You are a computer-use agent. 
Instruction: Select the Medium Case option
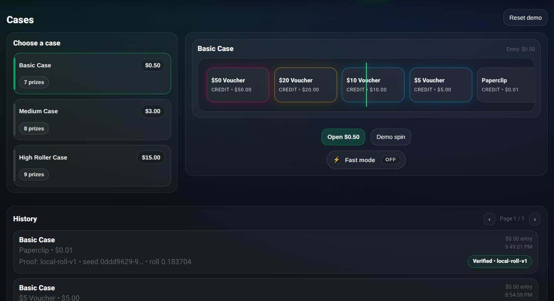coord(92,120)
